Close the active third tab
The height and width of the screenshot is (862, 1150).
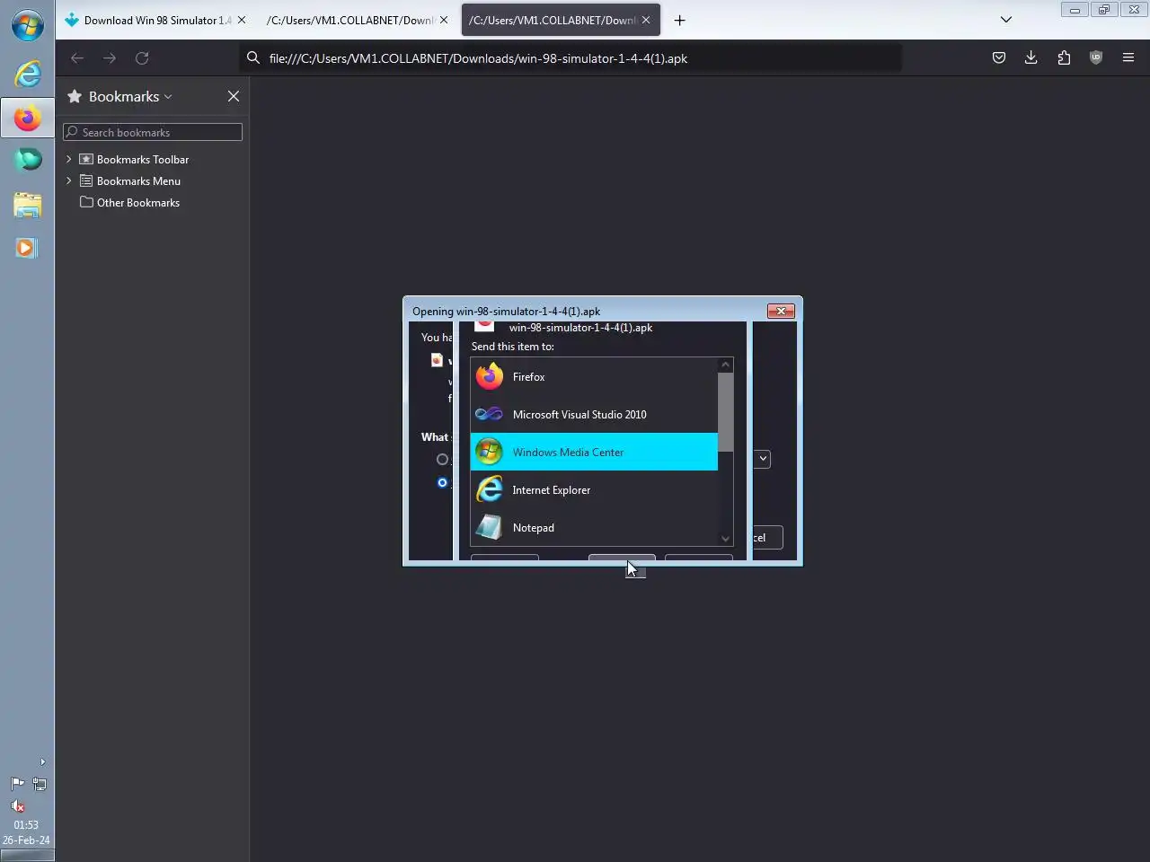tap(645, 20)
